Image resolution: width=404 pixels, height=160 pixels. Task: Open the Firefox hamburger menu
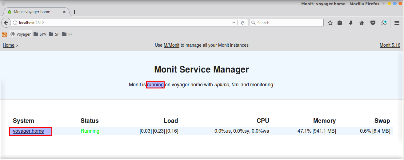[x=397, y=23]
